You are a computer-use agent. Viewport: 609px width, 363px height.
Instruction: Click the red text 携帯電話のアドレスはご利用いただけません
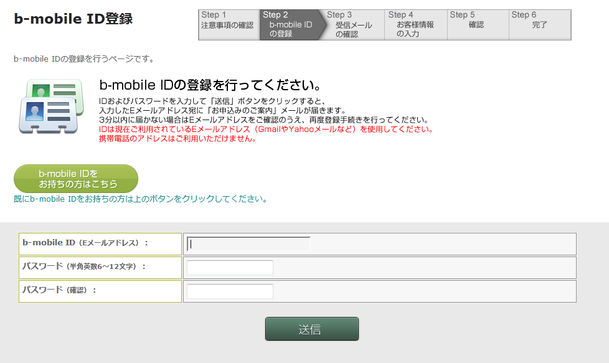click(x=178, y=139)
